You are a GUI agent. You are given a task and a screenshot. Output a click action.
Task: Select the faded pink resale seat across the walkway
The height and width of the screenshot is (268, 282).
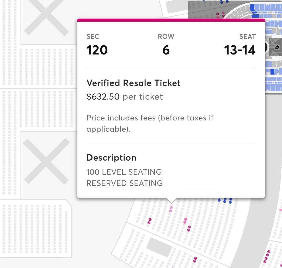(x=280, y=210)
